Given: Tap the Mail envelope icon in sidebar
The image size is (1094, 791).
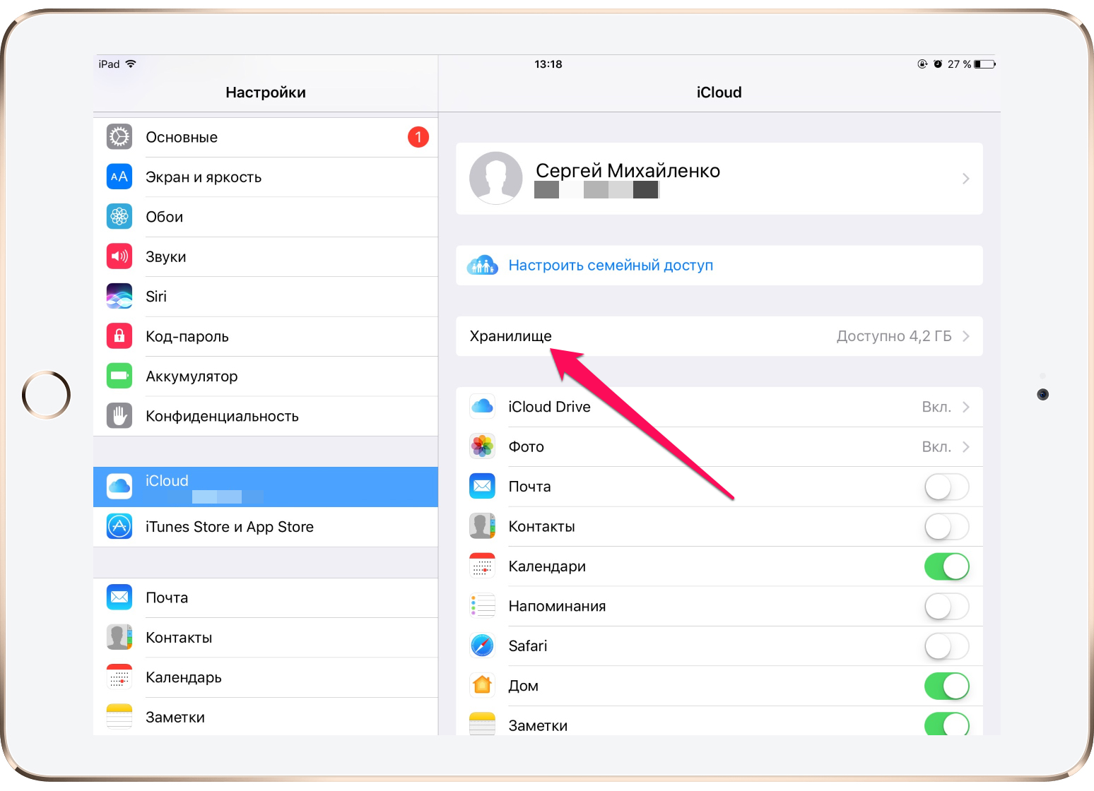Looking at the screenshot, I should (x=119, y=597).
